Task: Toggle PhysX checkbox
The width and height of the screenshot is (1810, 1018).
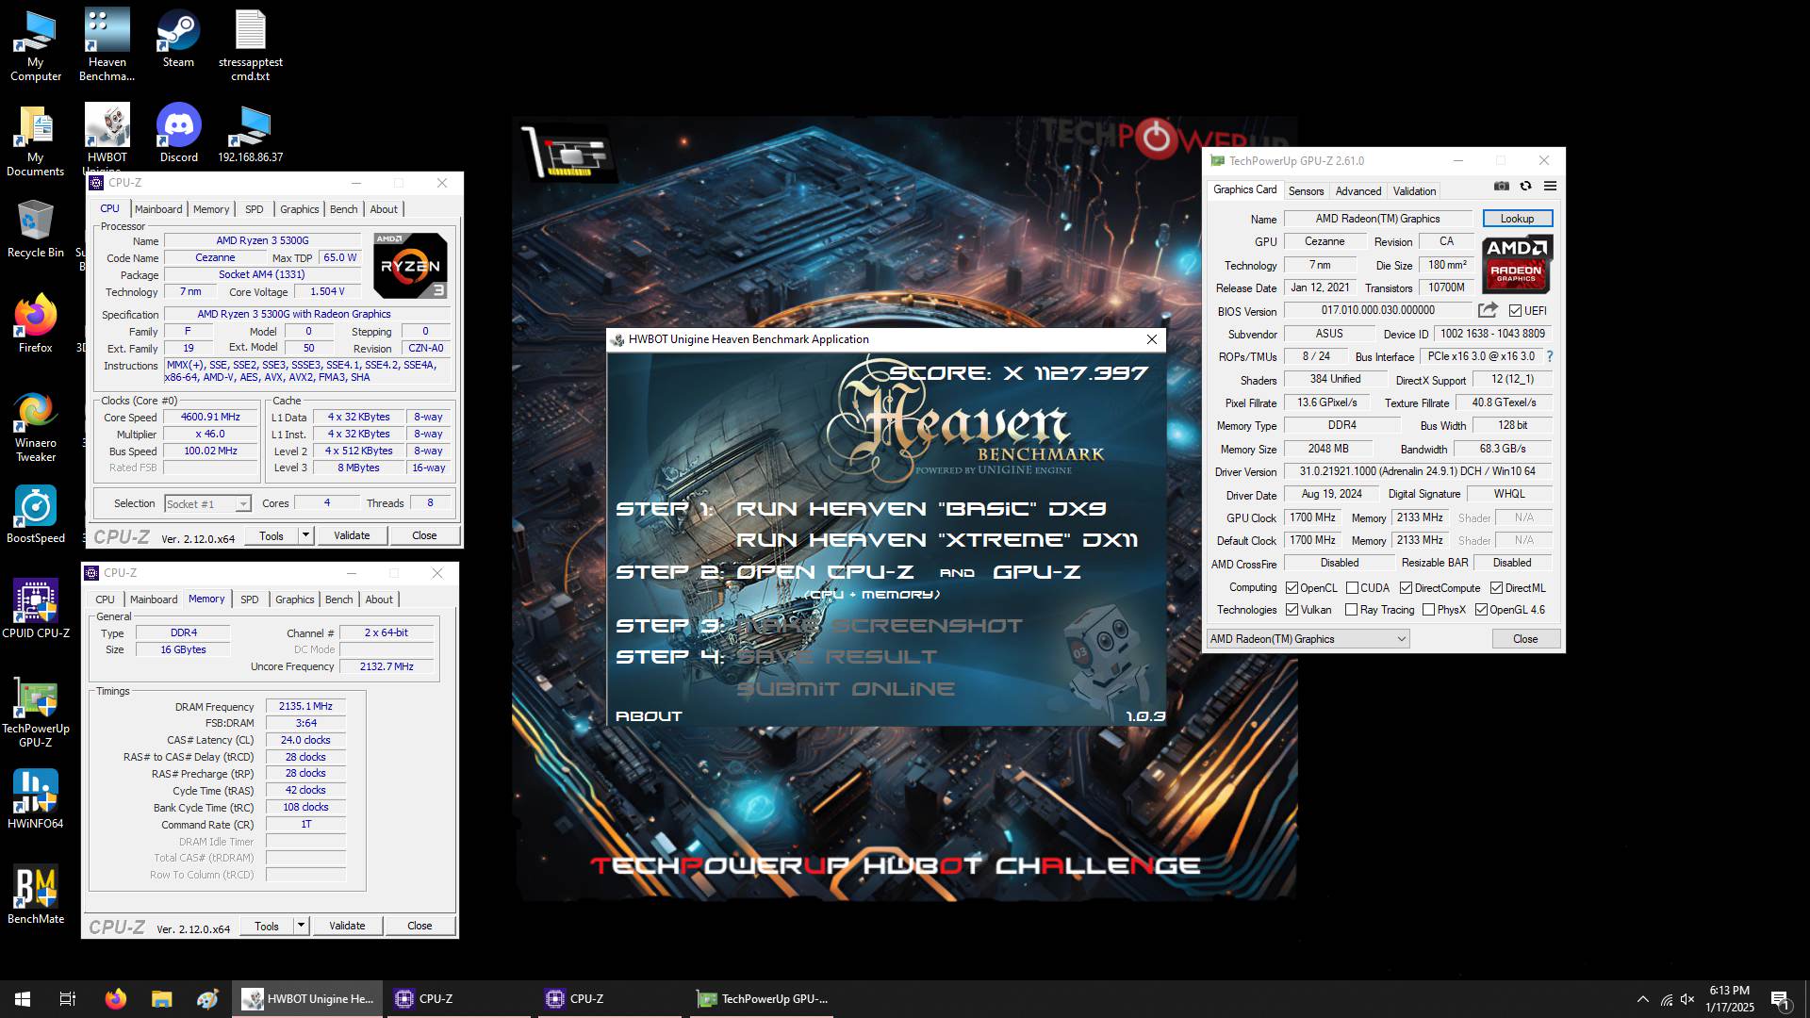Action: 1428,610
